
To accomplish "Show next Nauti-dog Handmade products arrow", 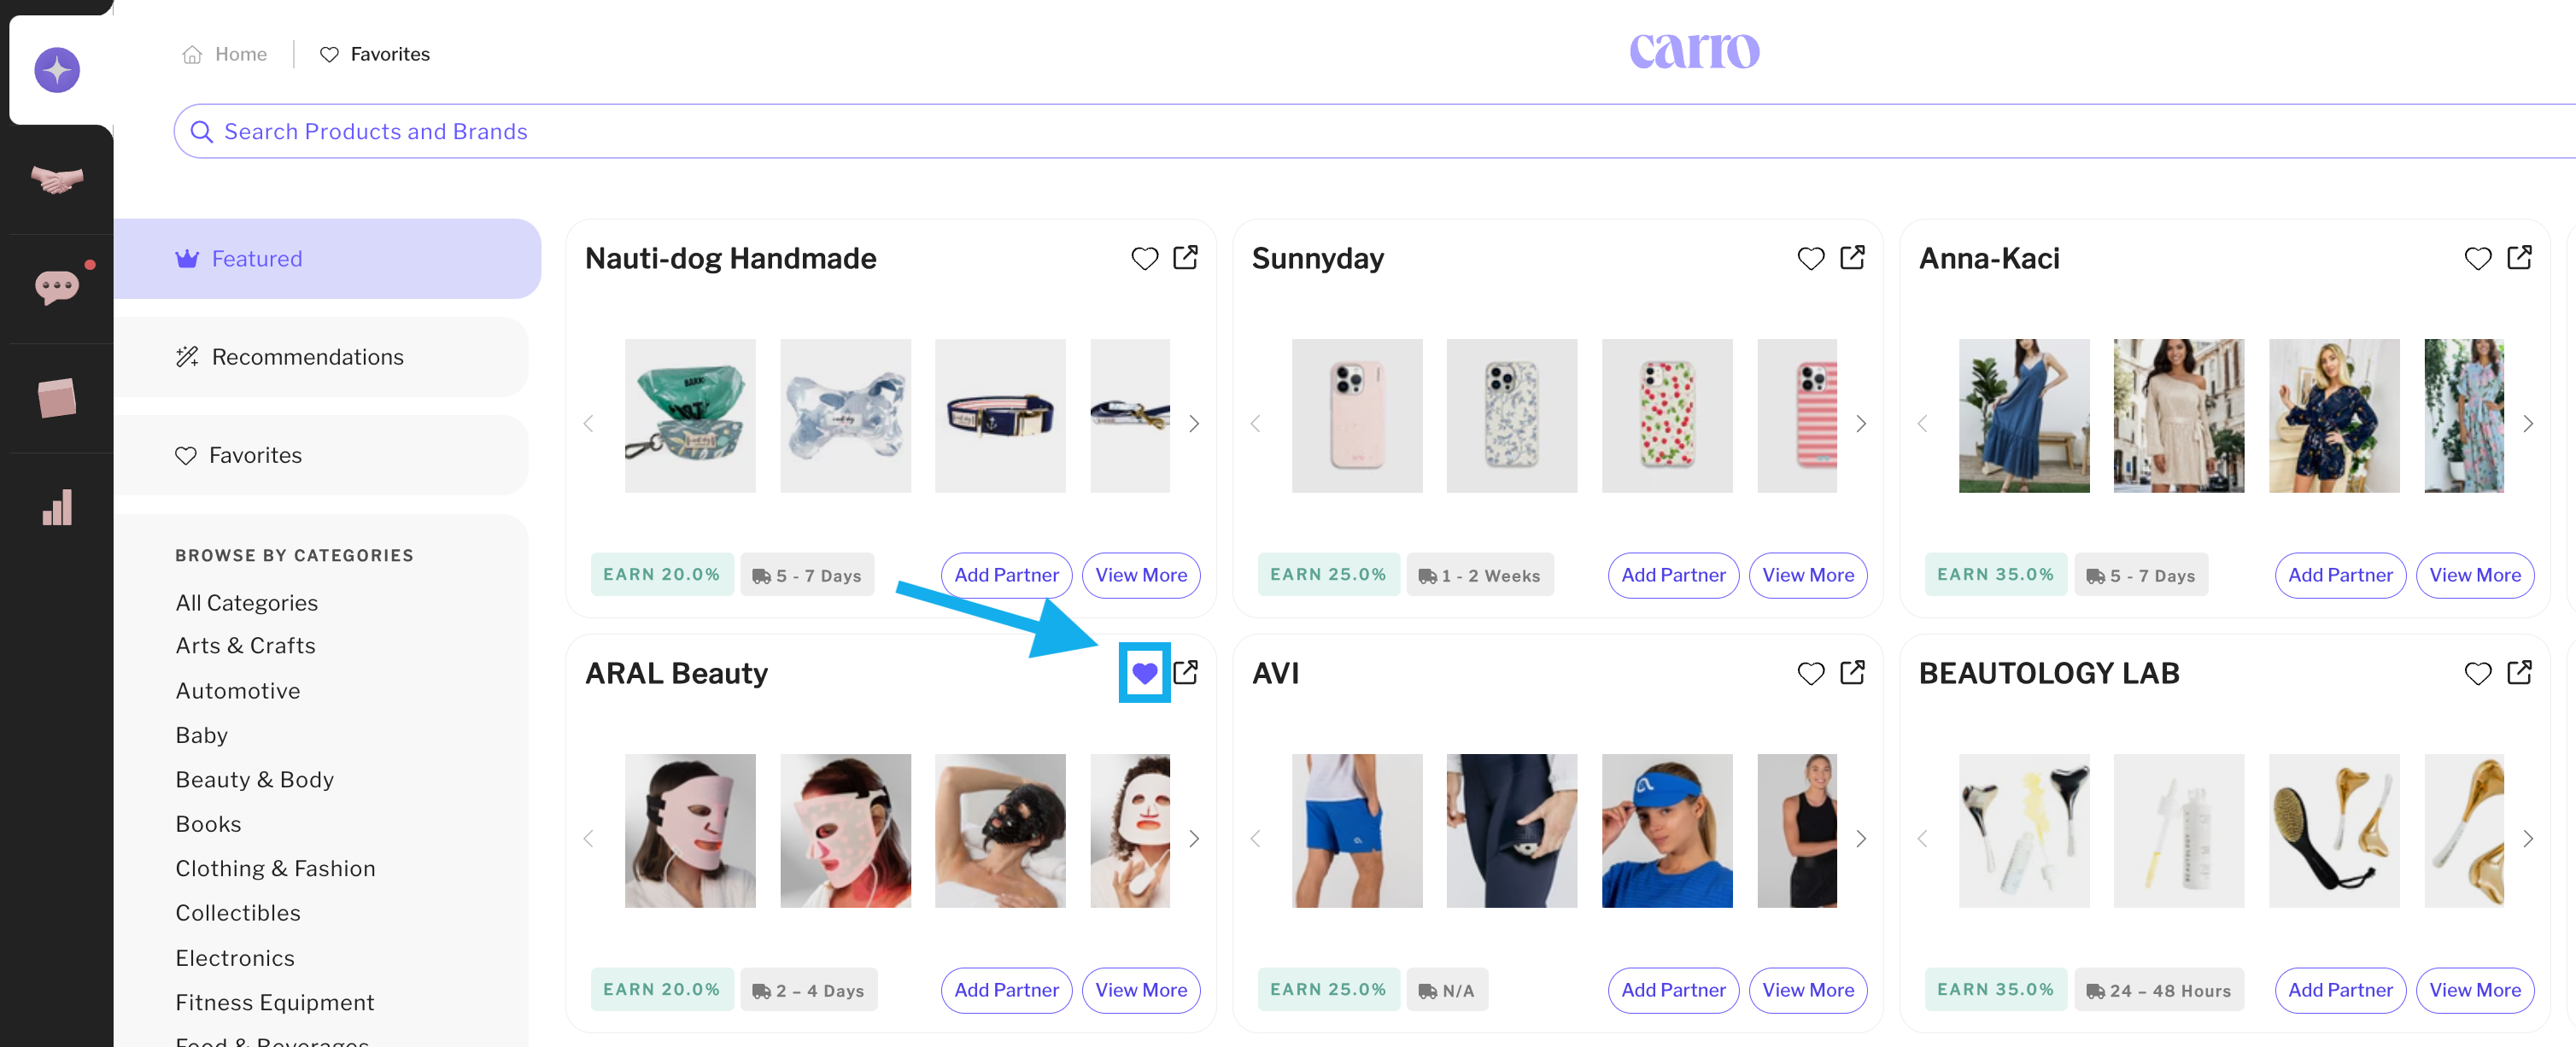I will coord(1194,424).
